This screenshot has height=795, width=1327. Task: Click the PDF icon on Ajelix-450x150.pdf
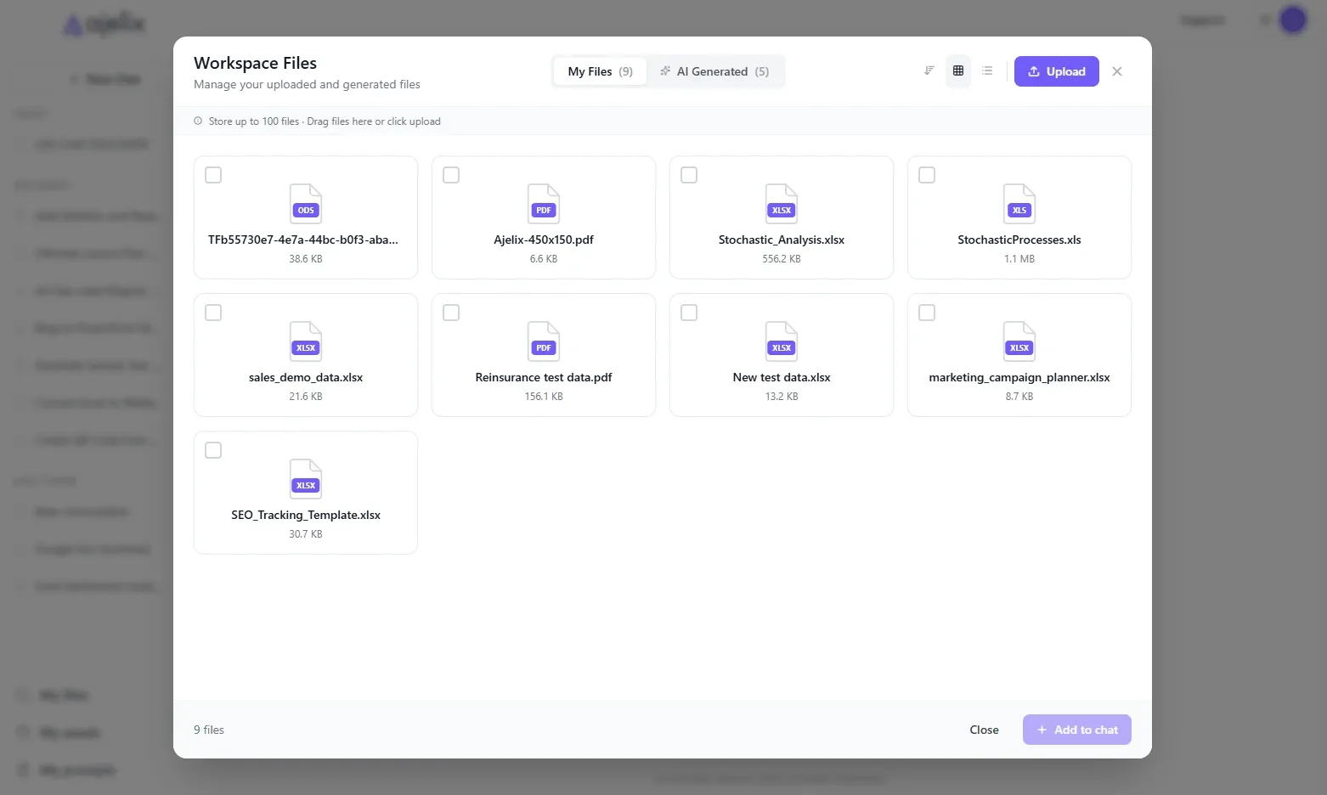pyautogui.click(x=544, y=205)
